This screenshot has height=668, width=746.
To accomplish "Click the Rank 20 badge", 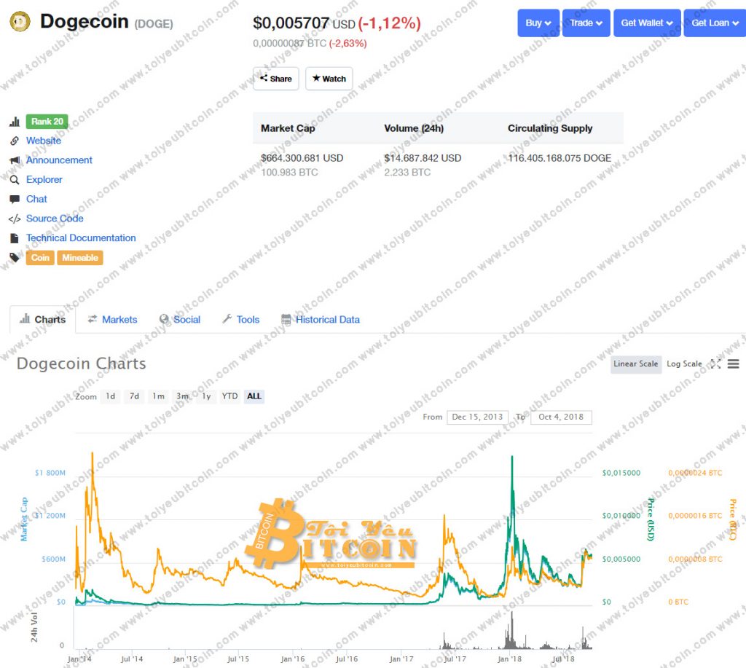I will click(x=47, y=122).
